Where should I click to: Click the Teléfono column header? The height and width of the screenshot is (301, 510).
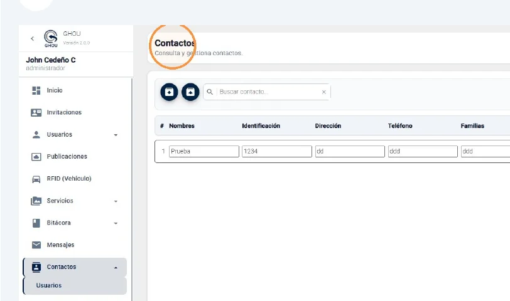(x=400, y=126)
